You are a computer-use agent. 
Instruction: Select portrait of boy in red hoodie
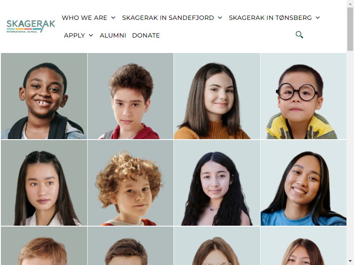(x=131, y=96)
